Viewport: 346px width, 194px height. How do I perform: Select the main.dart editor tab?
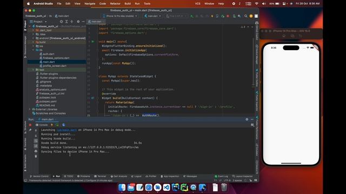[96, 22]
